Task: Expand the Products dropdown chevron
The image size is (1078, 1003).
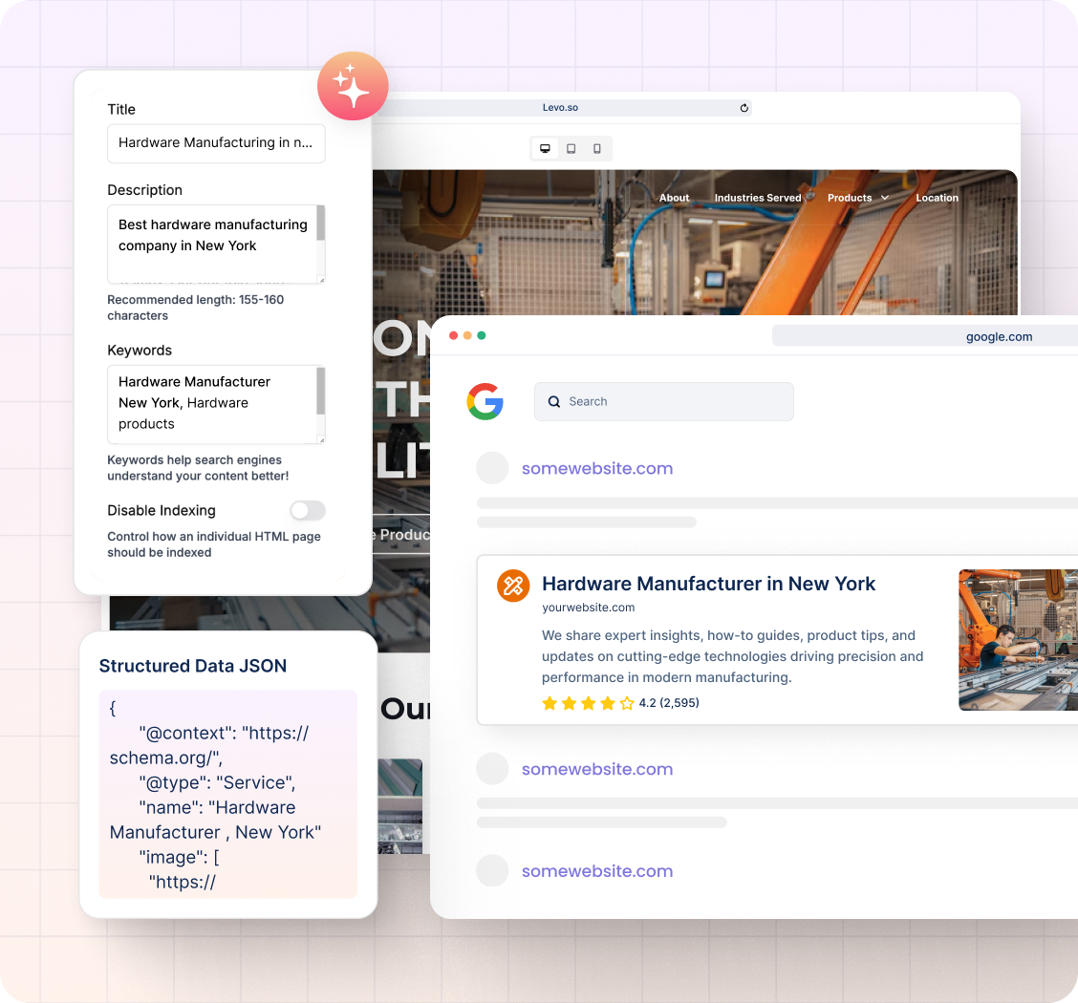Action: tap(885, 198)
